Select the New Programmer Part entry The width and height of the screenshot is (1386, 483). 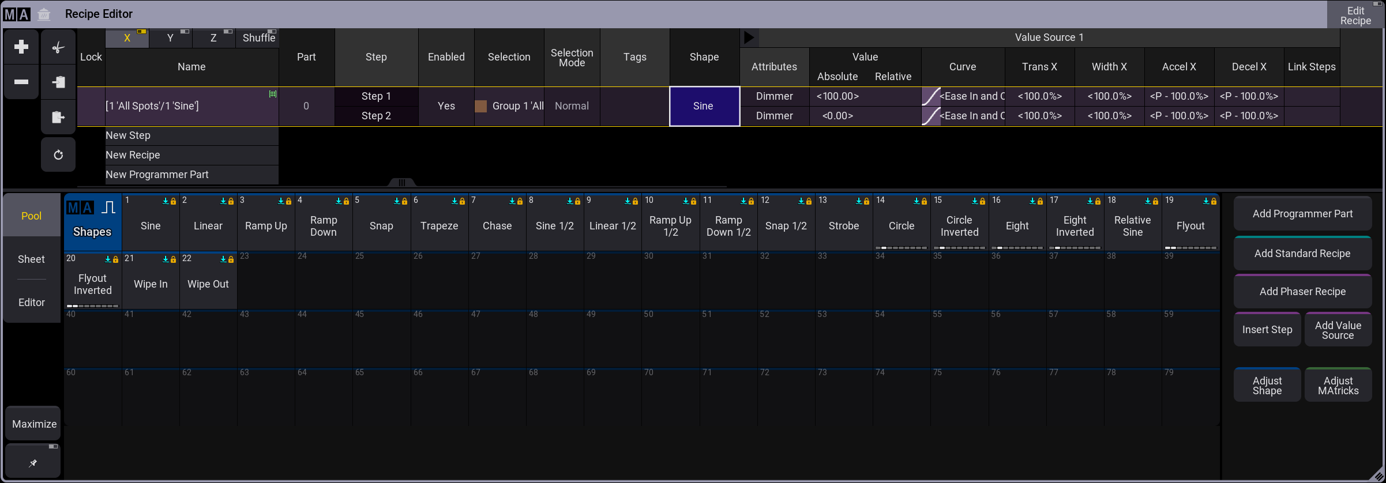coord(191,175)
